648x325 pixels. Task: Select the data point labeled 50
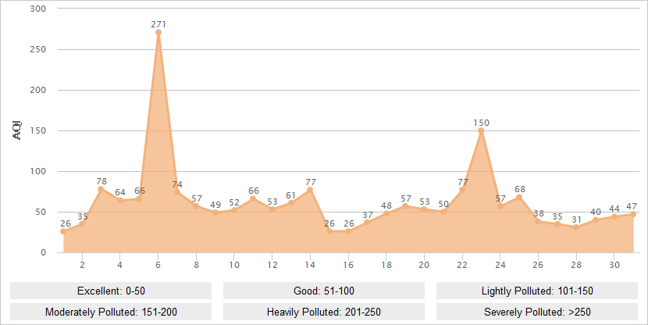coord(443,212)
